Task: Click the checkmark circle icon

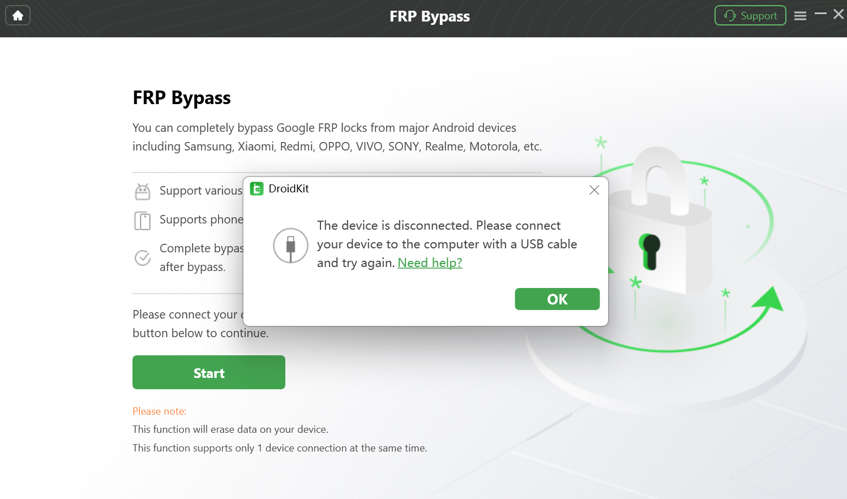Action: (143, 257)
